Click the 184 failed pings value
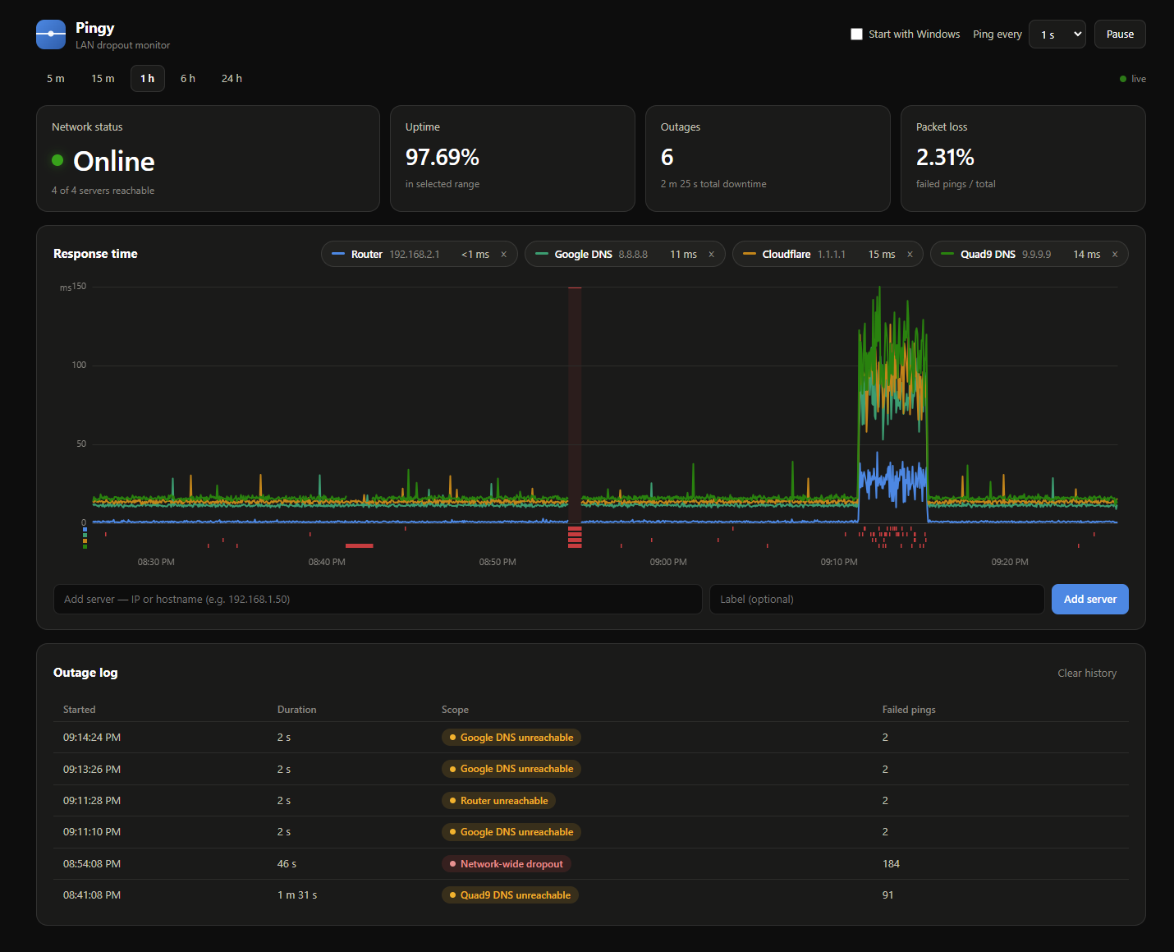The width and height of the screenshot is (1174, 952). point(891,864)
